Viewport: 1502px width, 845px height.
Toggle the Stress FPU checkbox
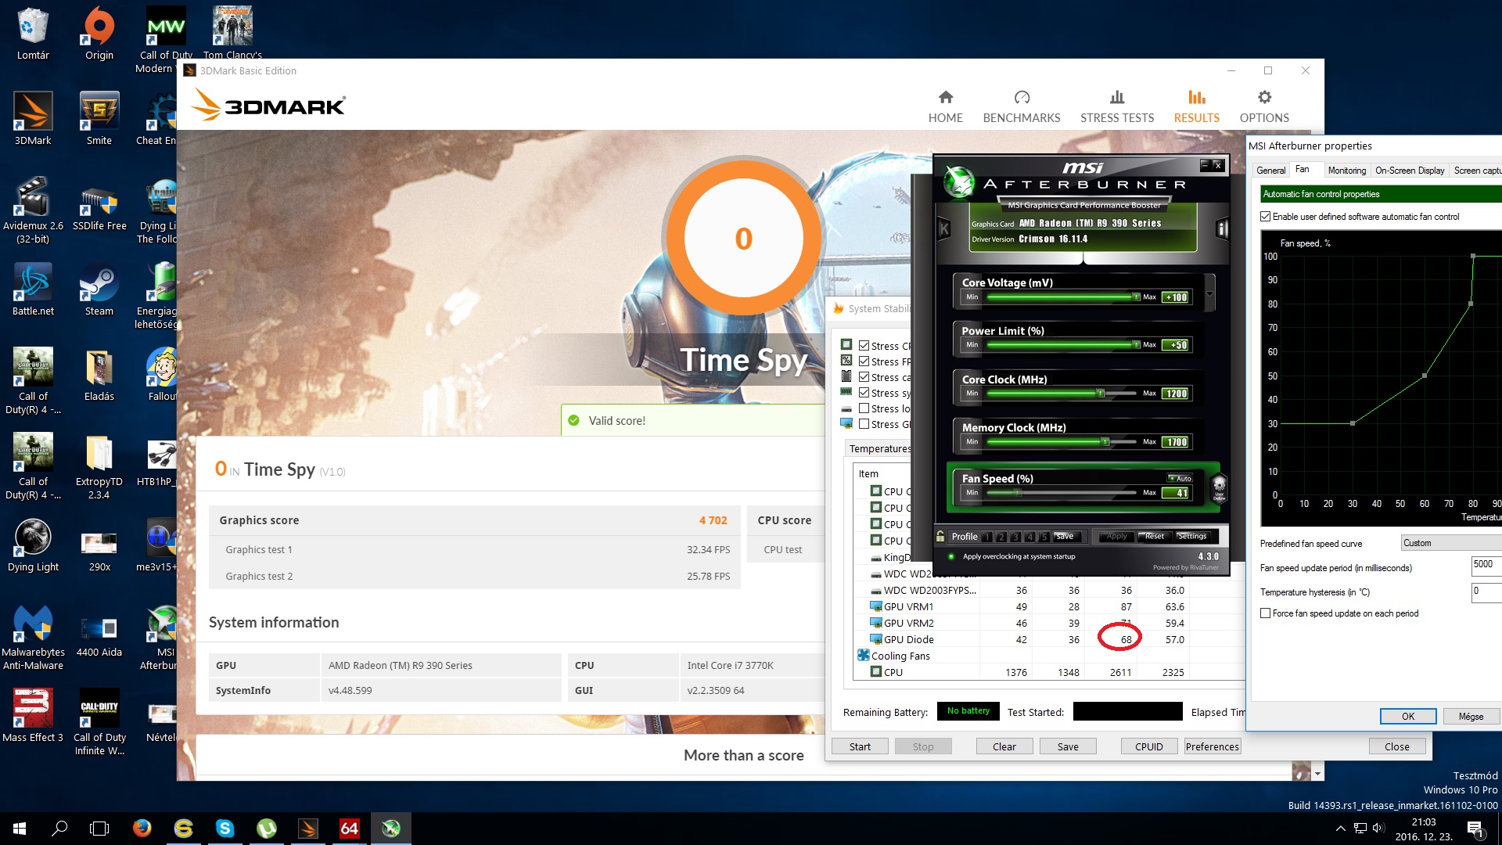click(x=864, y=361)
